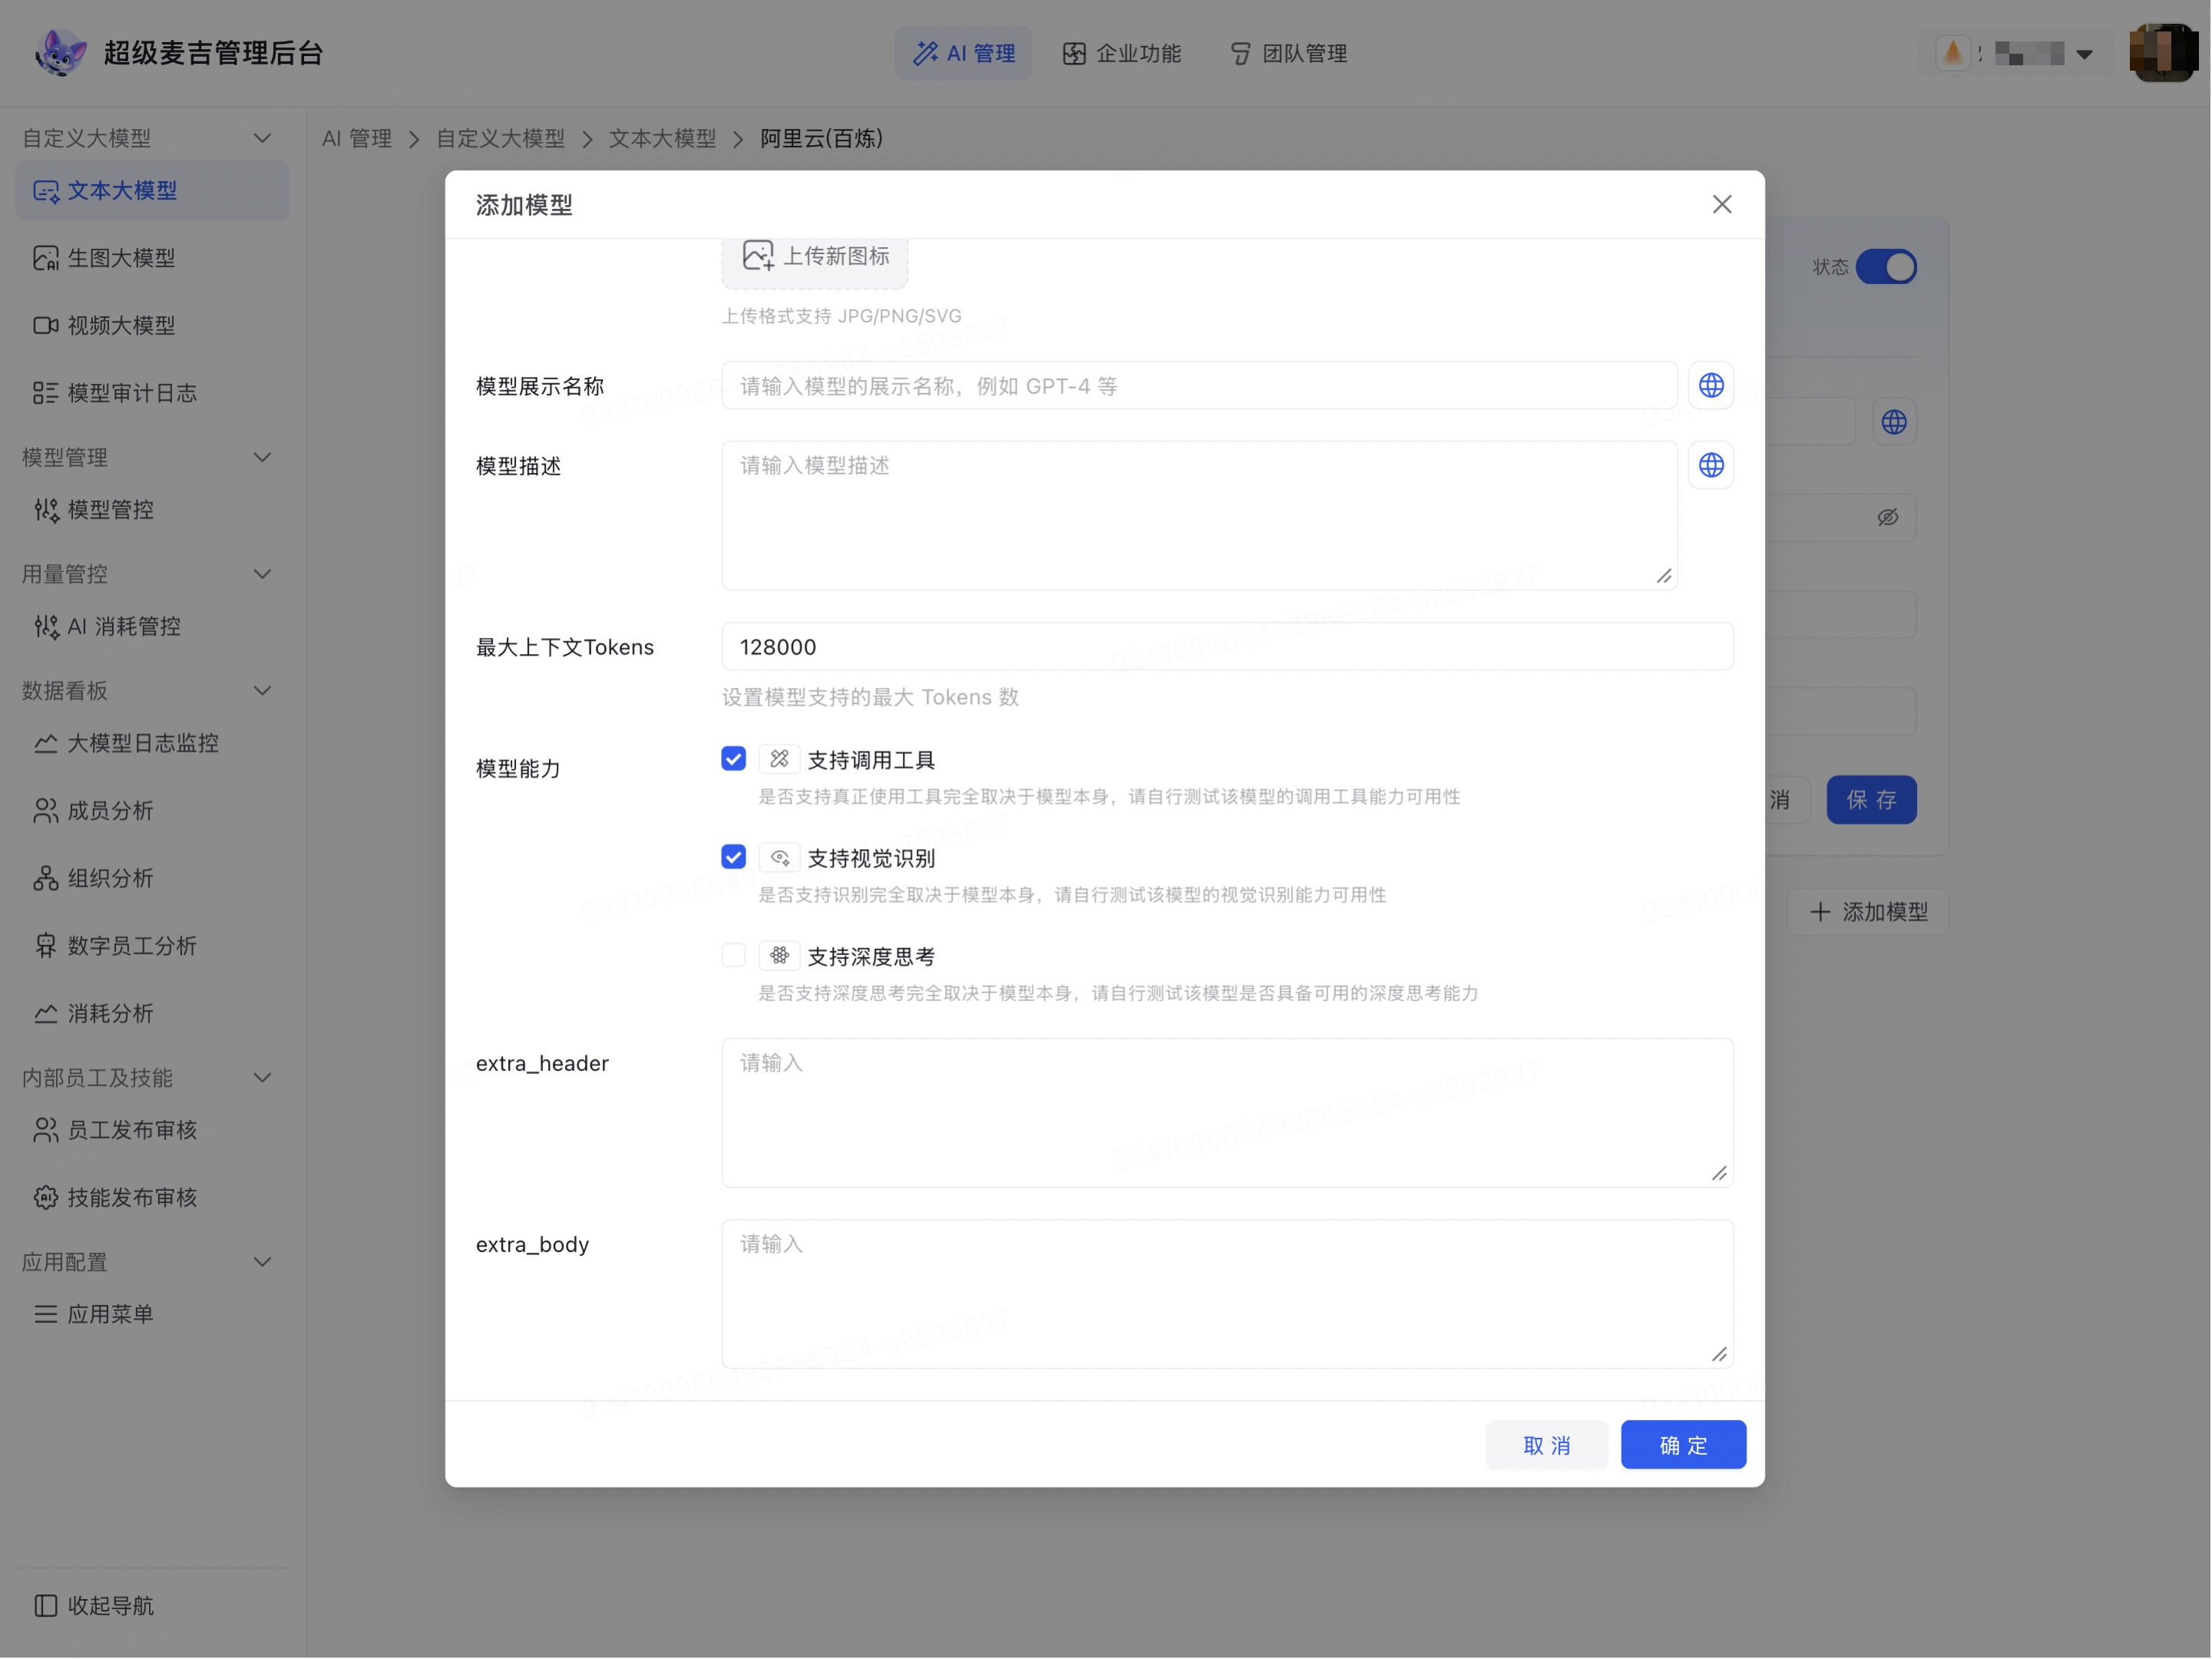Open 技能发布审核 in the sidebar
Image resolution: width=2212 pixels, height=1659 pixels.
pyautogui.click(x=152, y=1197)
